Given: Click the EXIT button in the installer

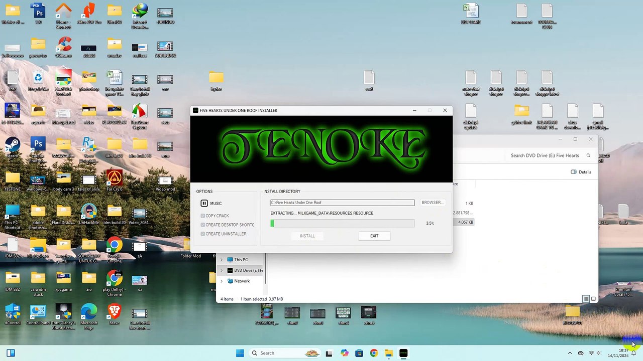Looking at the screenshot, I should [374, 236].
